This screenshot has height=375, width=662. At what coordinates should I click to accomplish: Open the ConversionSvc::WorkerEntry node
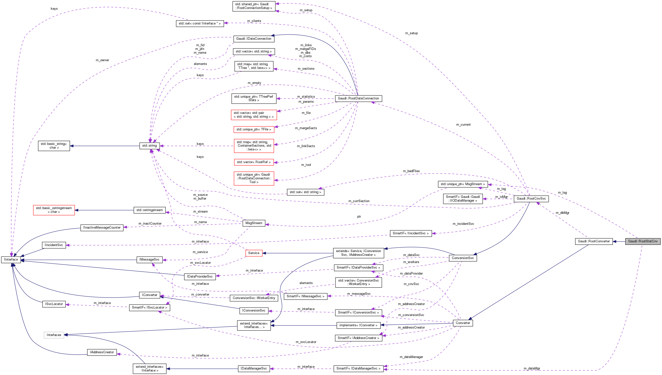click(253, 298)
